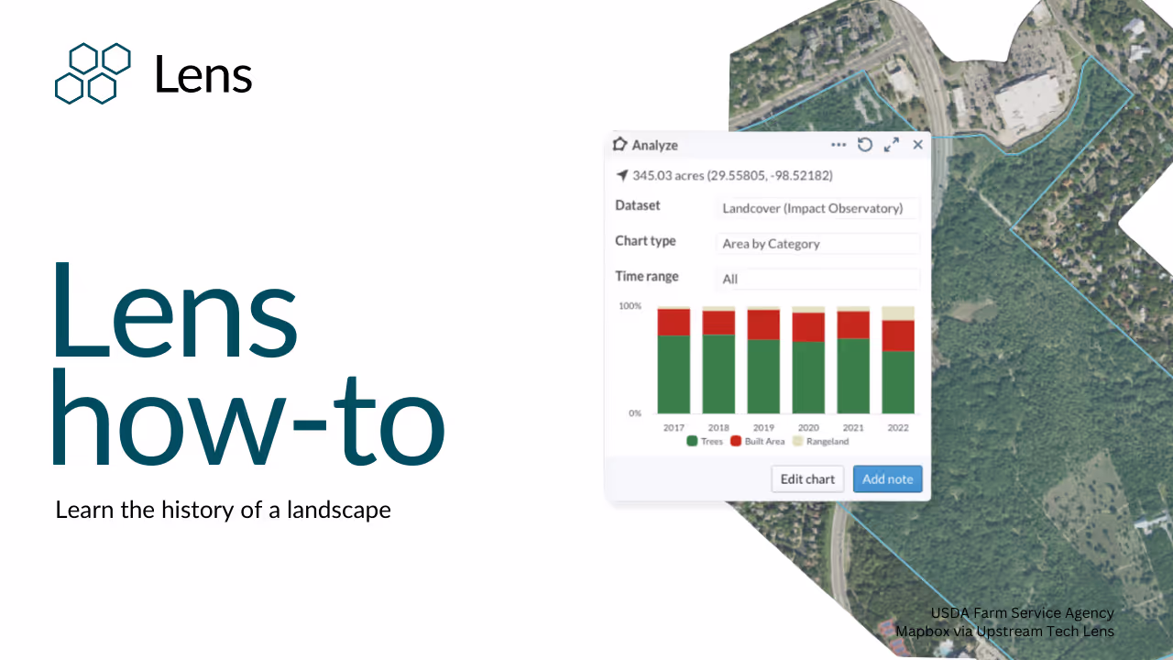This screenshot has height=660, width=1173.
Task: Click "Learn the history of a landscape" subtitle
Action: (x=224, y=510)
